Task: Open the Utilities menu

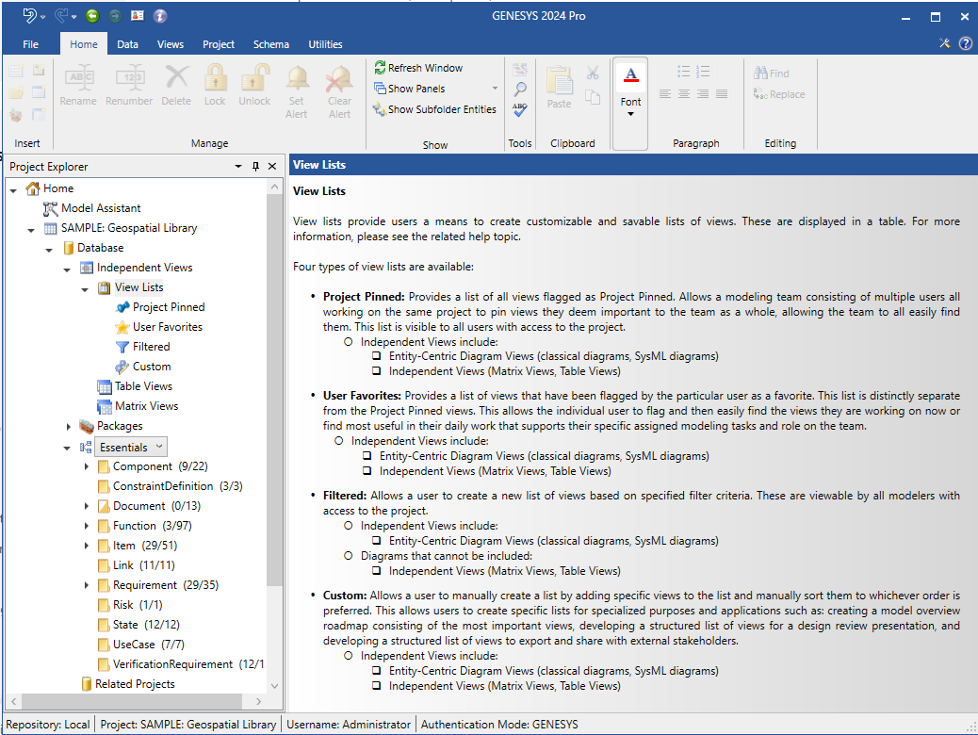Action: pos(325,43)
